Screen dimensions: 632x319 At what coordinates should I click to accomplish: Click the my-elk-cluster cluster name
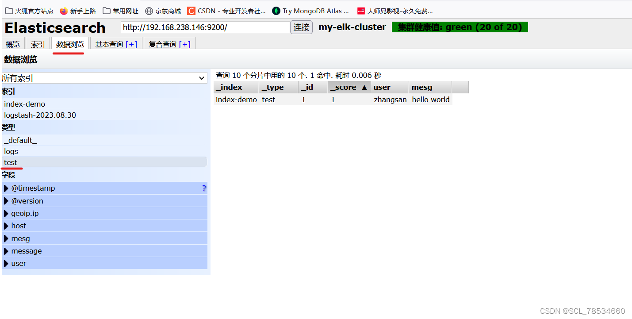point(352,27)
